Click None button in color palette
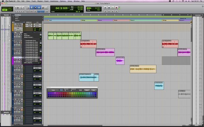Viewport: 204px width, 127px height. tap(93, 90)
